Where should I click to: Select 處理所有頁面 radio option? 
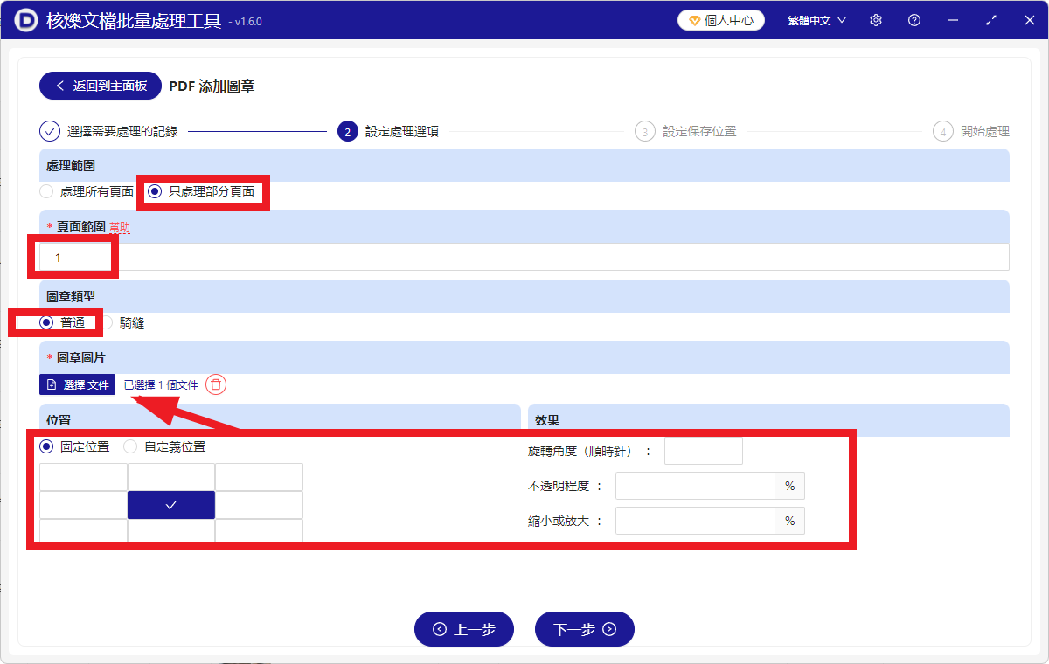pyautogui.click(x=45, y=191)
